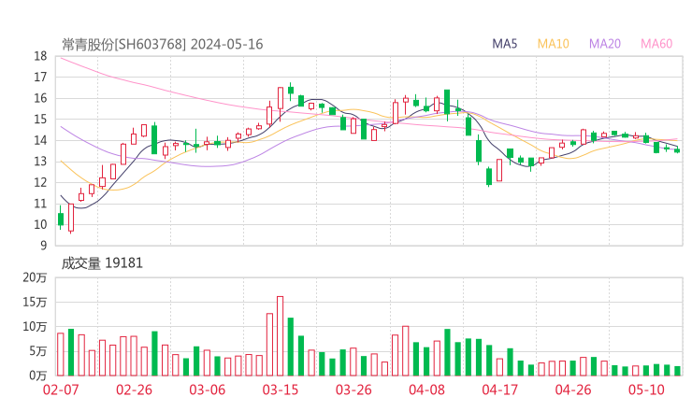
Task: Click the 04-17 date label
Action: tap(500, 390)
